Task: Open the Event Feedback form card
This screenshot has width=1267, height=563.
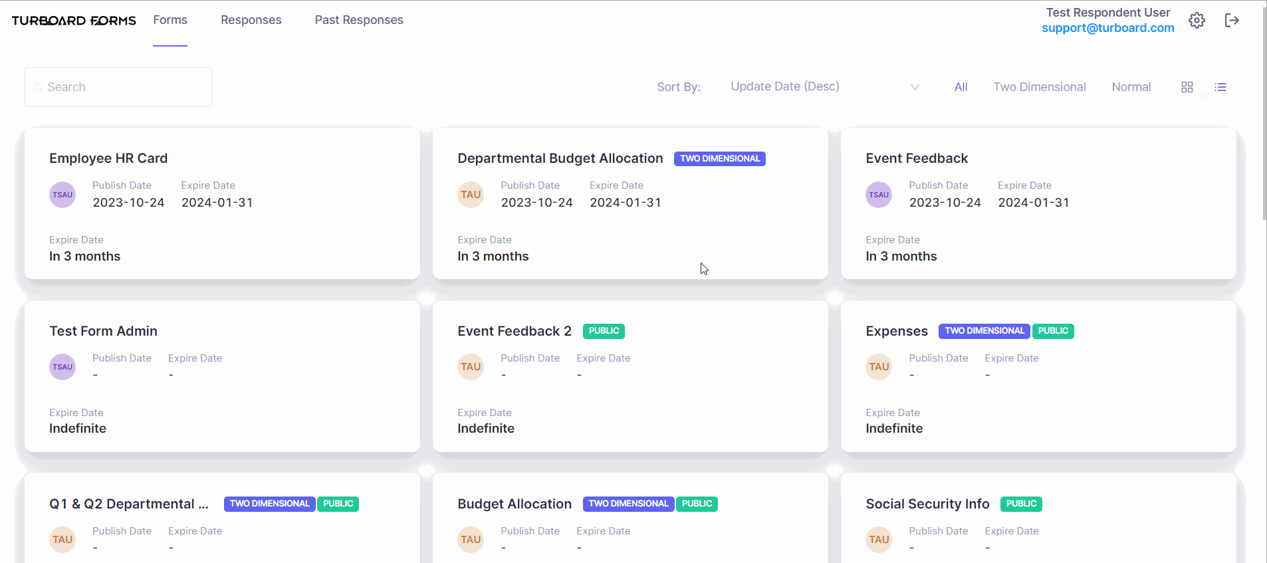Action: [x=1038, y=203]
